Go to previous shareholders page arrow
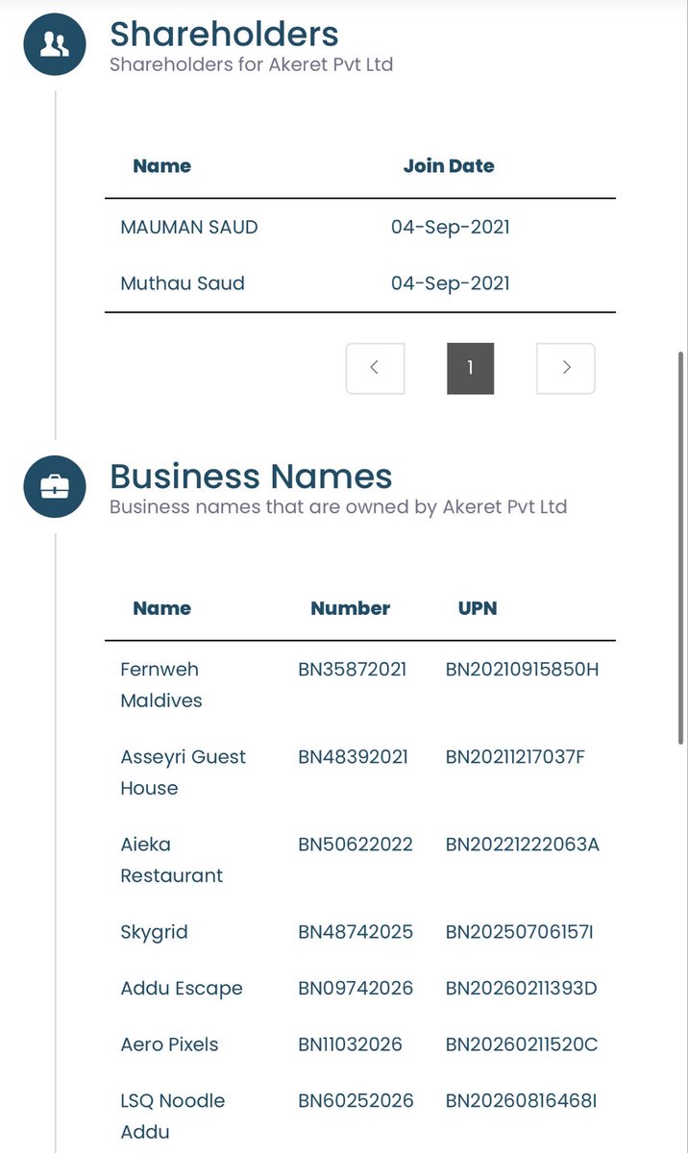Screen dimensions: 688x1153 pyautogui.click(x=375, y=368)
